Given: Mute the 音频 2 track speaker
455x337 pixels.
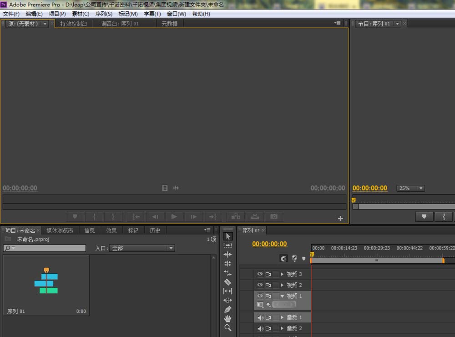Looking at the screenshot, I should click(260, 328).
